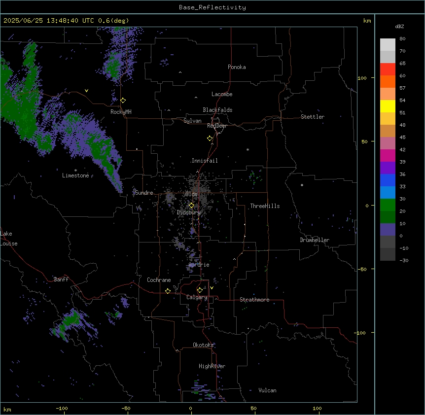Click the yellow v marker northwest of RockyMH
This screenshot has width=425, height=415.
point(86,91)
